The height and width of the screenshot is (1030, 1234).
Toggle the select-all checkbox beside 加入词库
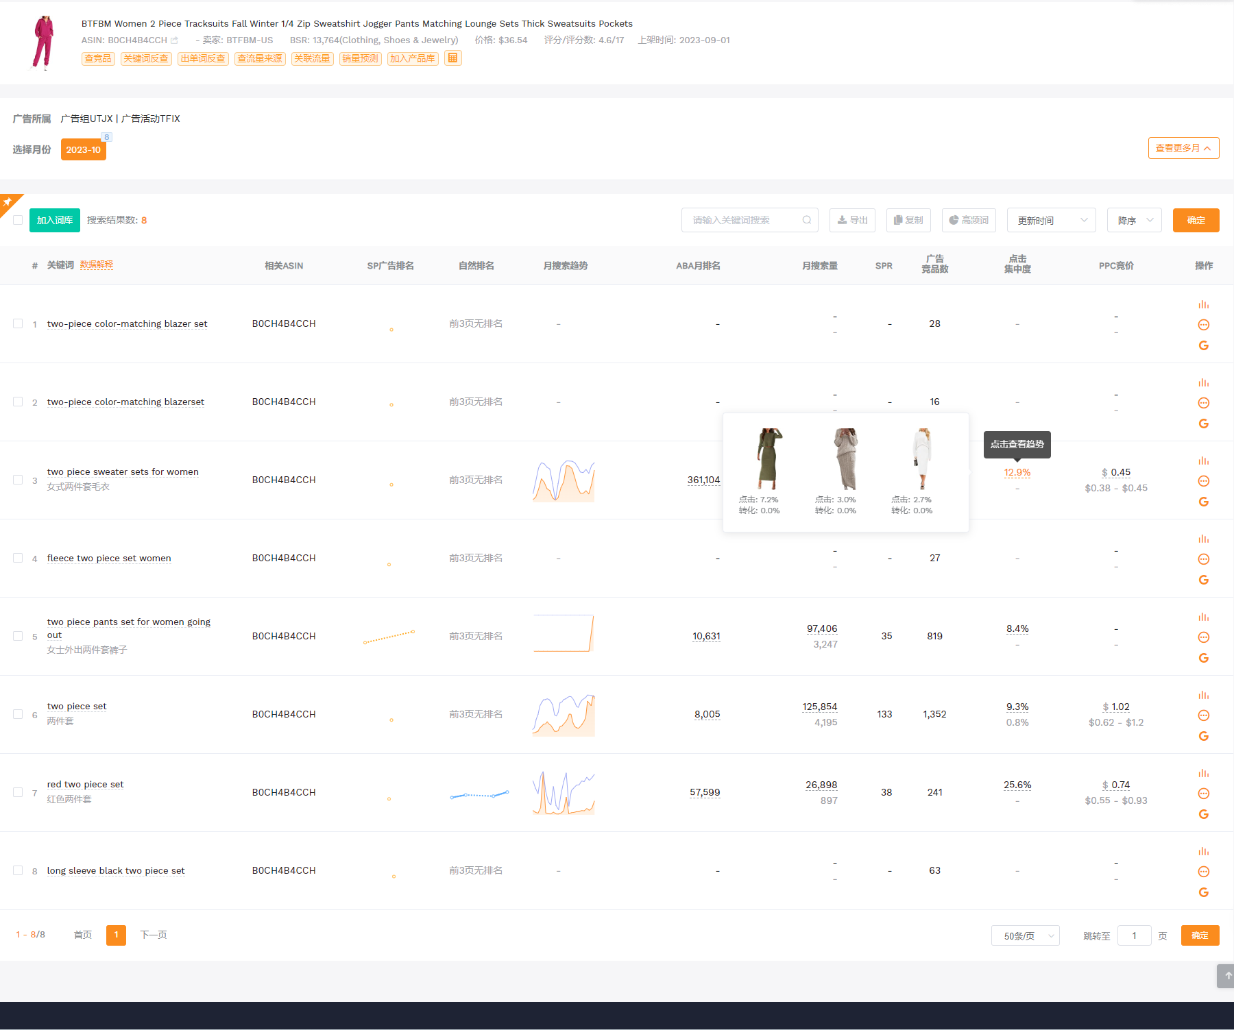coord(18,220)
